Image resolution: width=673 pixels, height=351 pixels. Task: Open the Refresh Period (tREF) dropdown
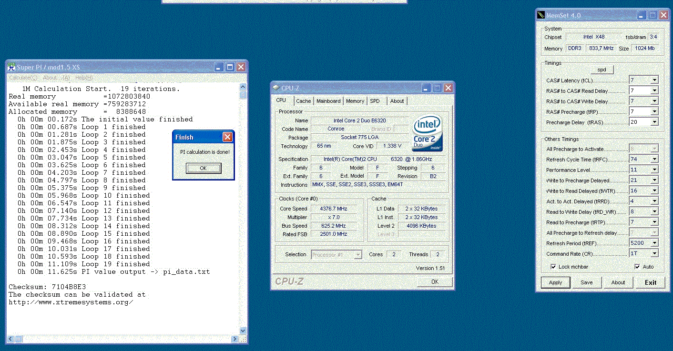pos(654,243)
